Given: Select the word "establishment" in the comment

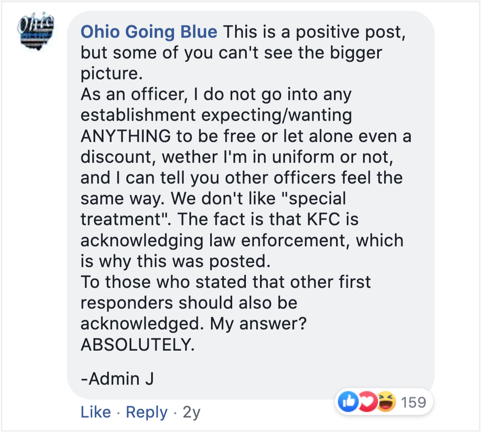Looking at the screenshot, I should 138,115.
